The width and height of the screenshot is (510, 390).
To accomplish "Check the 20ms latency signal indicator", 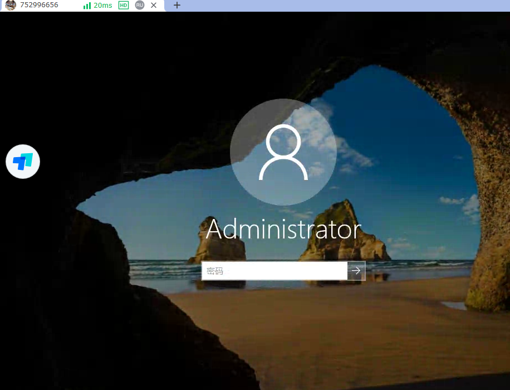I will (97, 5).
